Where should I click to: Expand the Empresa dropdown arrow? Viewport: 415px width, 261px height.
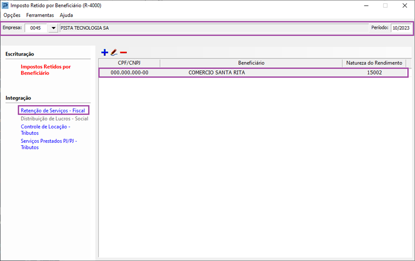click(x=53, y=28)
